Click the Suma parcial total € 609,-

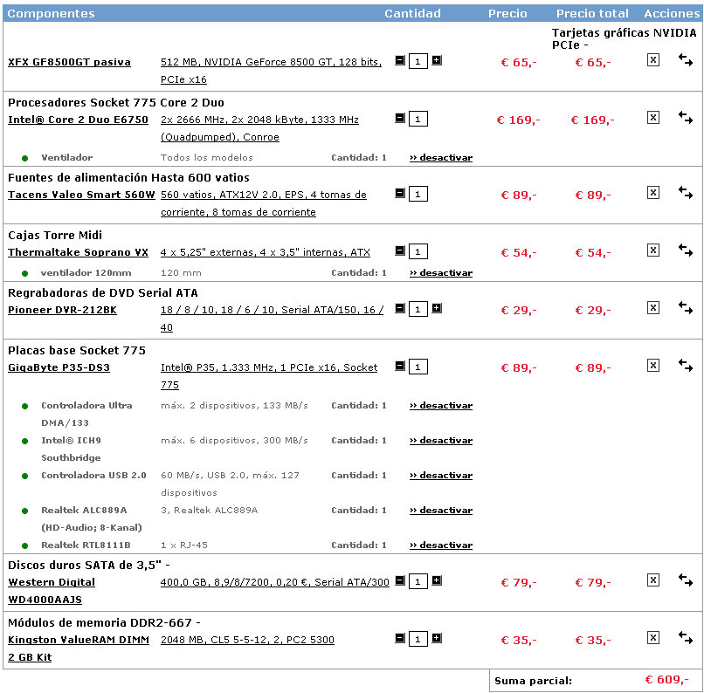coord(666,680)
